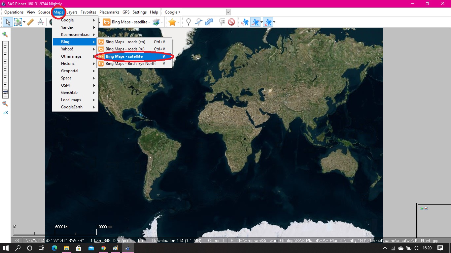Click the layers stack icon
This screenshot has width=451, height=253.
(156, 22)
